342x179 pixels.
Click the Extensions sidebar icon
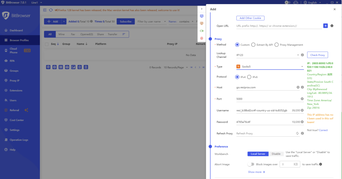[x=6, y=90]
